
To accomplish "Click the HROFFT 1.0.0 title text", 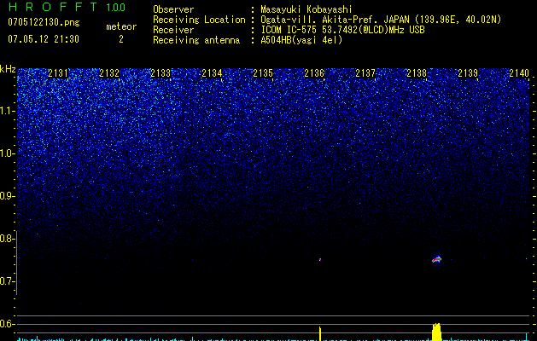I will coord(67,7).
